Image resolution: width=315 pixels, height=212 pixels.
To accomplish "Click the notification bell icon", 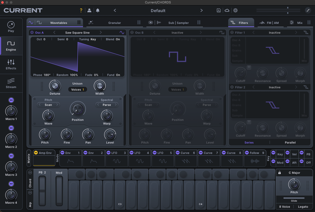I will [x=98, y=10].
